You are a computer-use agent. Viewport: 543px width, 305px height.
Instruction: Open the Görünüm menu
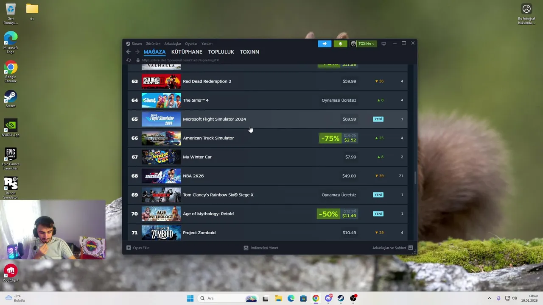coord(153,44)
